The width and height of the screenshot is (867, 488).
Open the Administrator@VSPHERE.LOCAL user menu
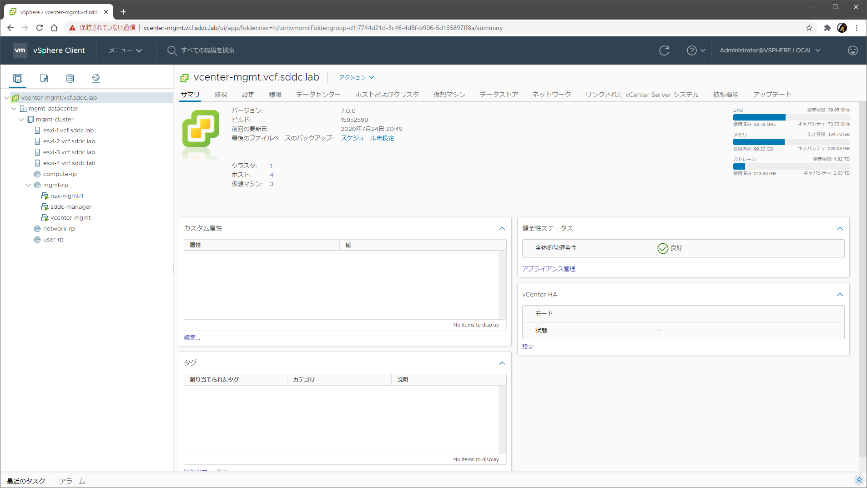point(770,50)
